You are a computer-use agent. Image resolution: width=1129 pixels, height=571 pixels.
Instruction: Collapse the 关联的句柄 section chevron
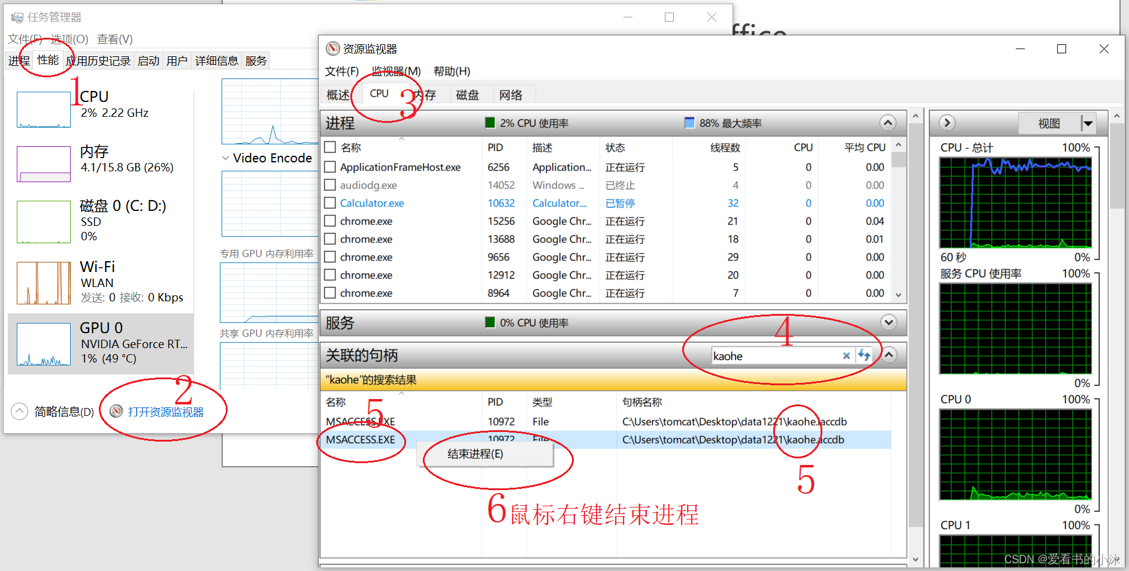pos(889,355)
